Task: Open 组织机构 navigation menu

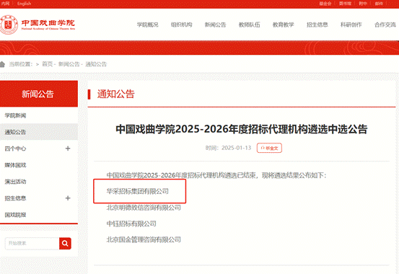Action: coord(181,25)
